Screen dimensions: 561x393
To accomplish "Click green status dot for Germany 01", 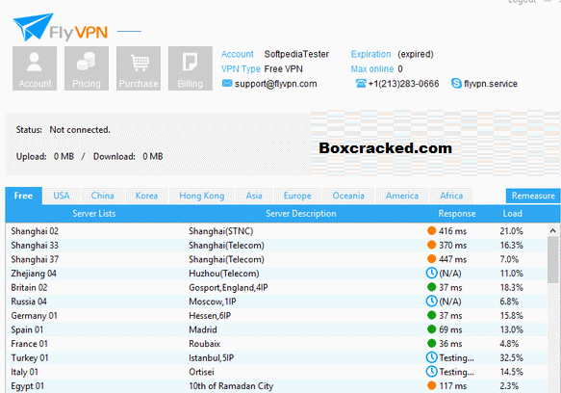I will pyautogui.click(x=431, y=315).
